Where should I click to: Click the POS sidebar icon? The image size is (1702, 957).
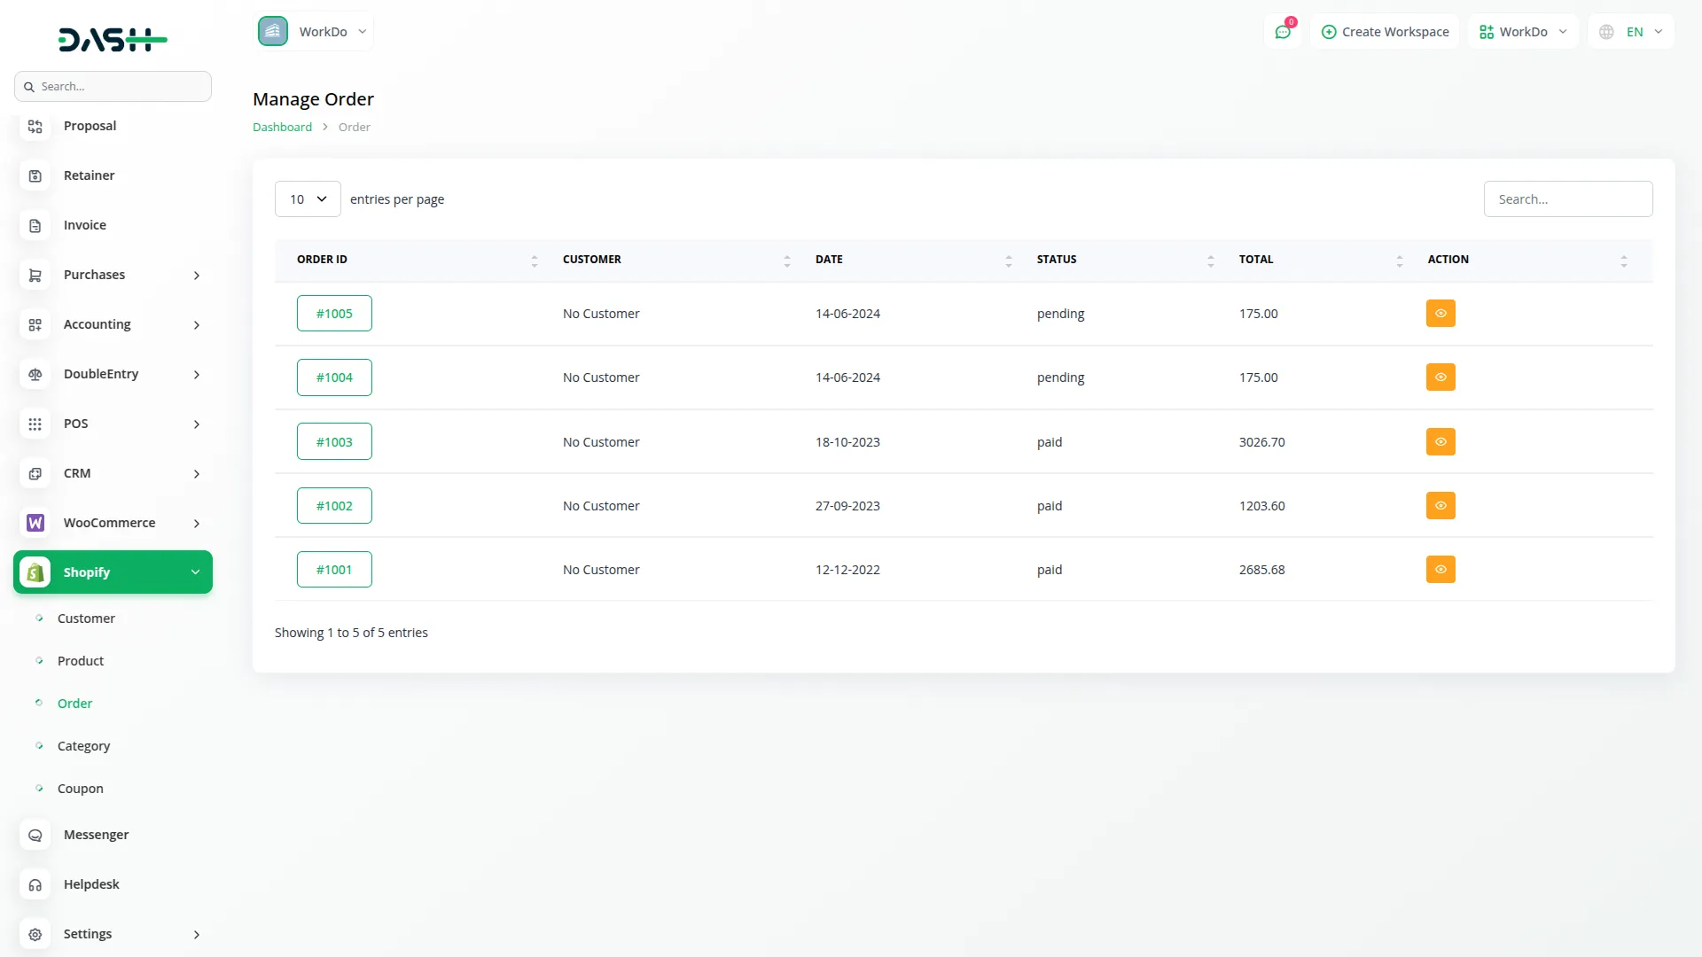35,424
